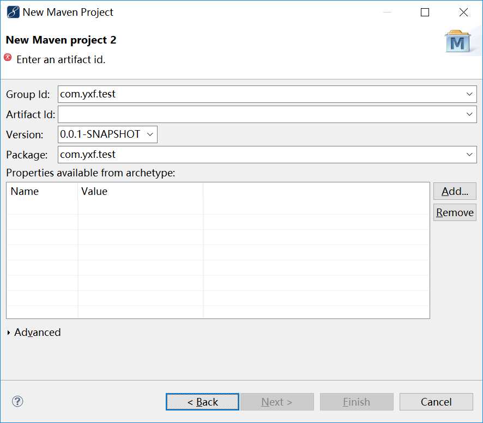Open the Group Id dropdown arrow
Viewport: 483px width, 423px height.
[x=469, y=94]
